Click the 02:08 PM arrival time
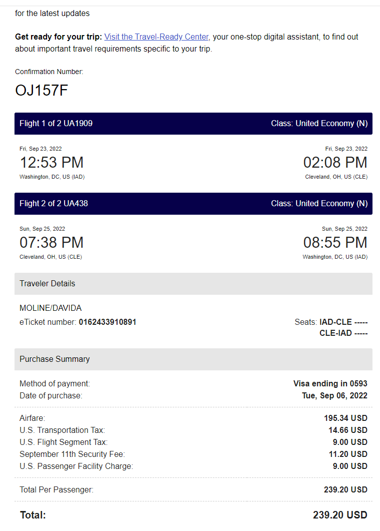 335,163
